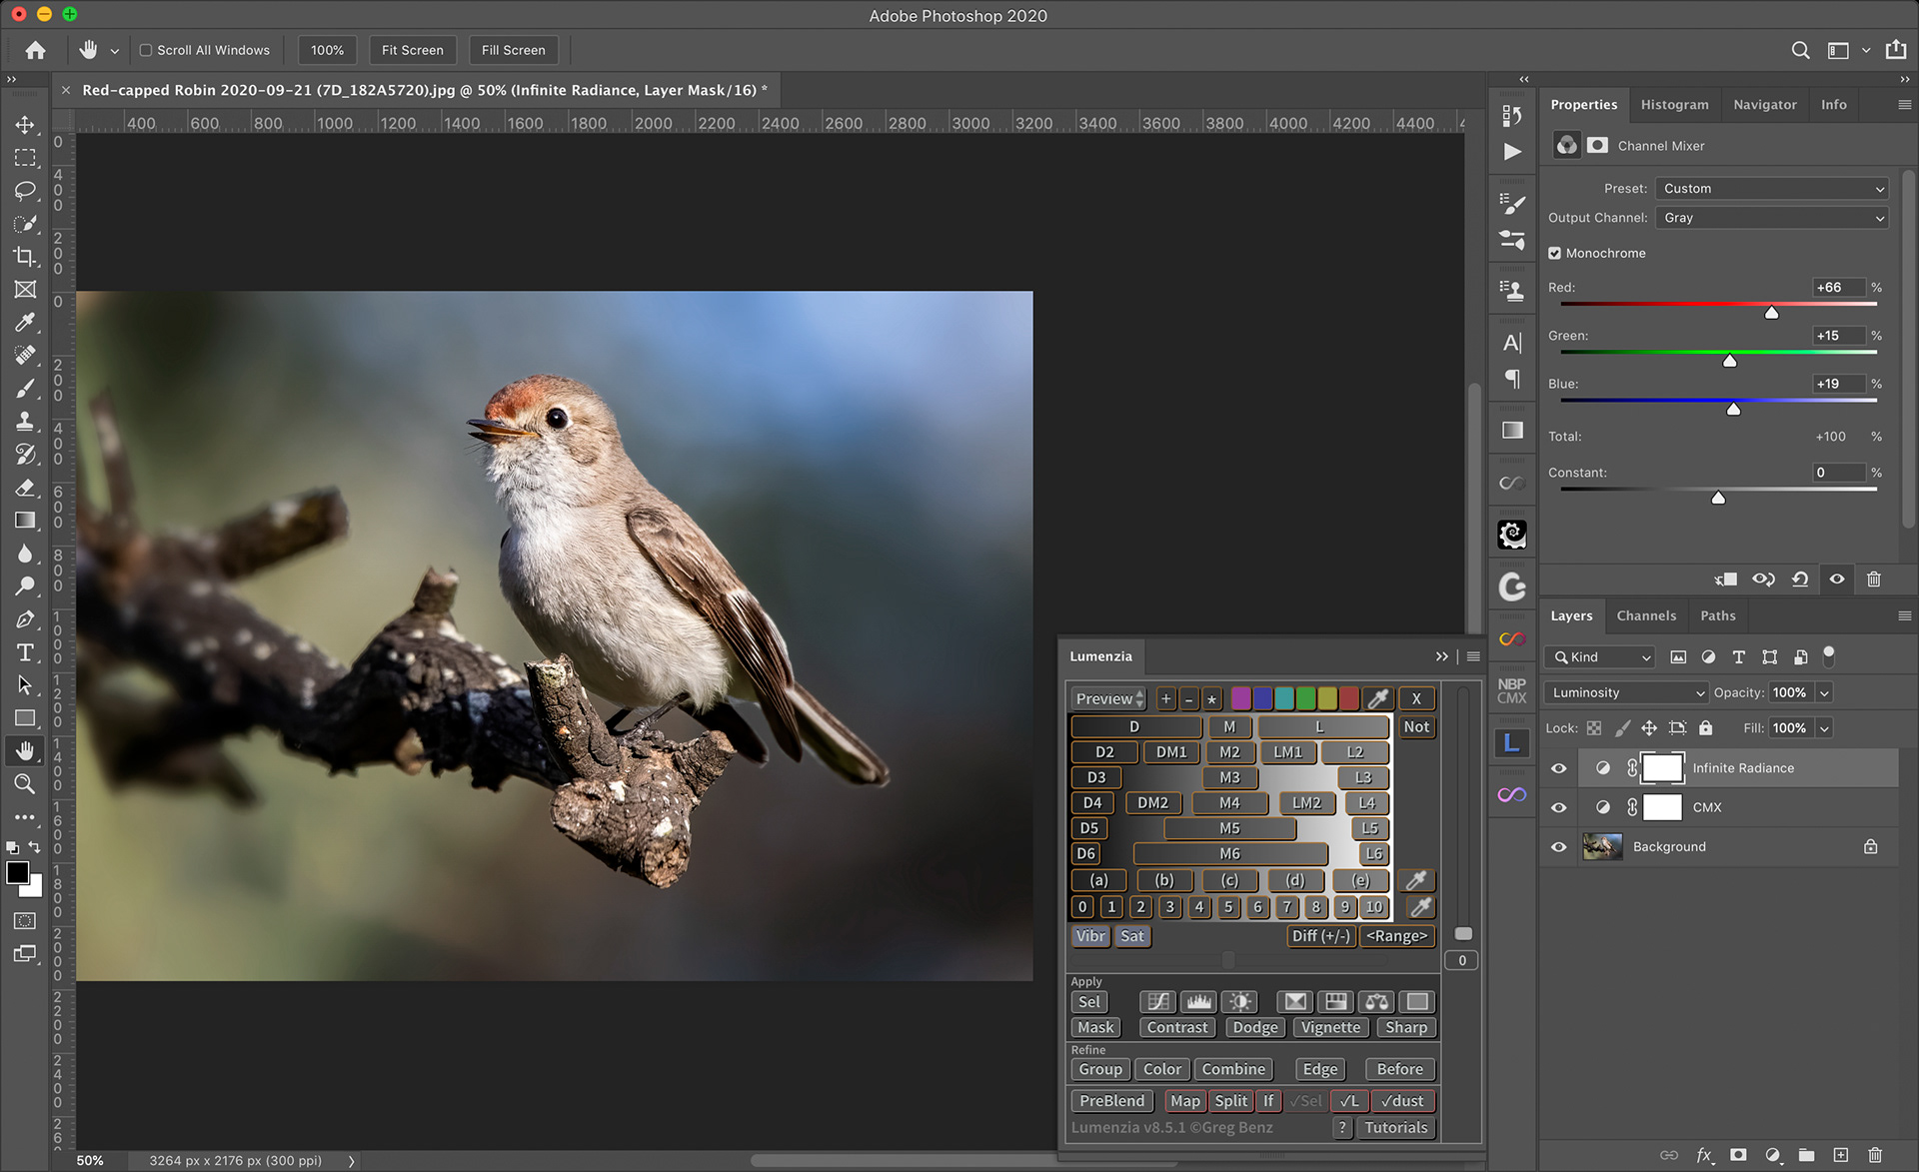
Task: Switch to the Channels tab
Action: [1645, 615]
